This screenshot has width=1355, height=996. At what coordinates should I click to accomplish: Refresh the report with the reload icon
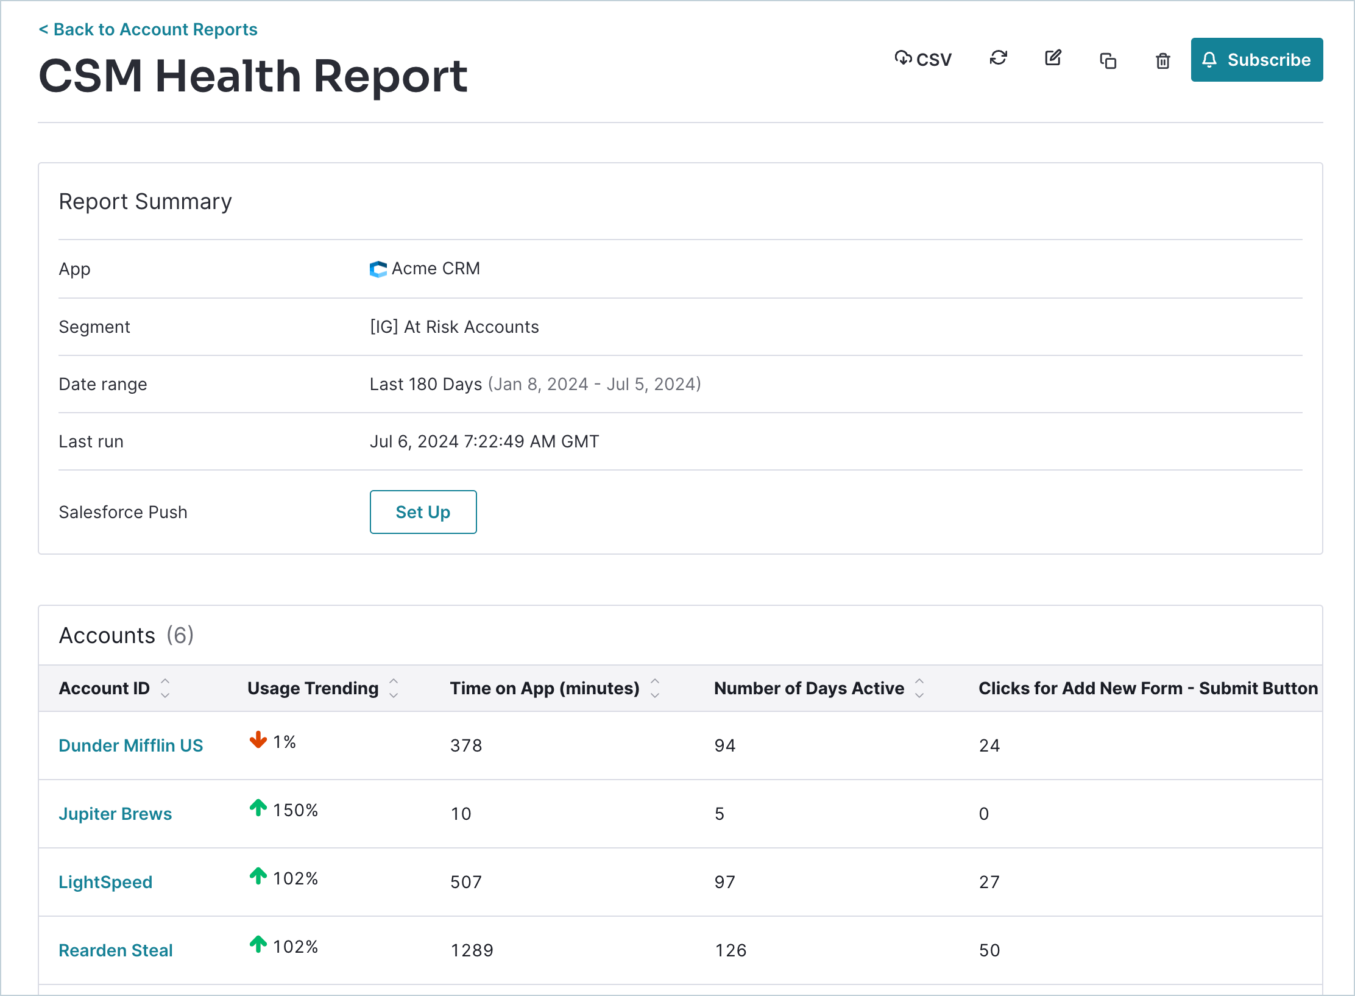point(998,59)
